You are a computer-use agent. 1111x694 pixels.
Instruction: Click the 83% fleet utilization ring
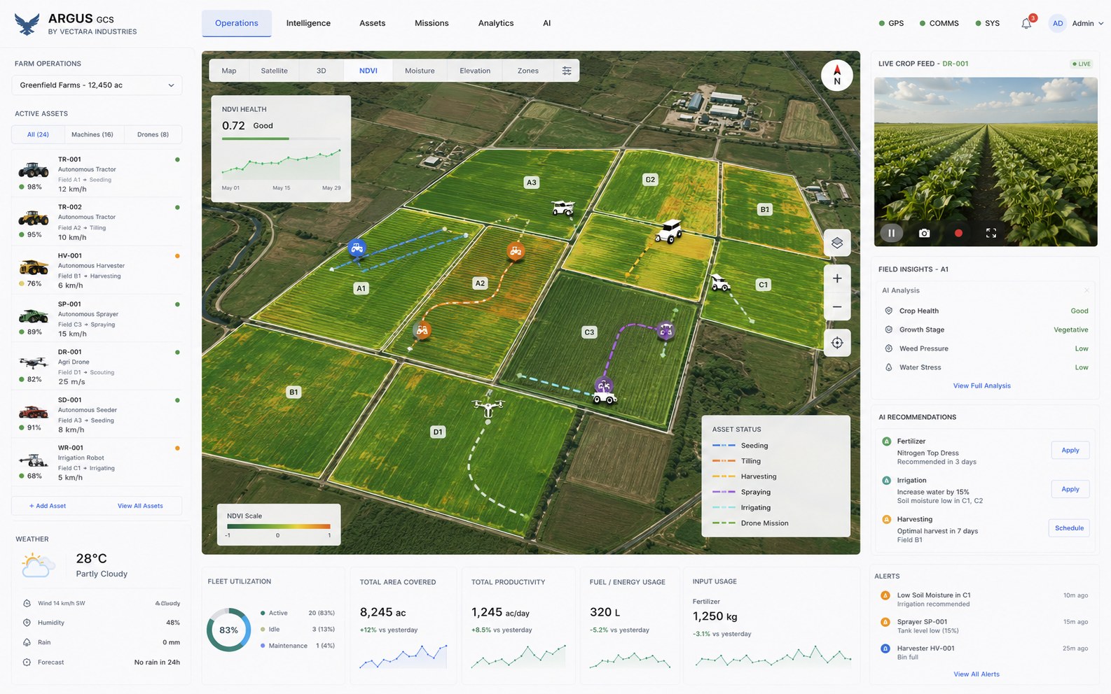click(x=228, y=630)
